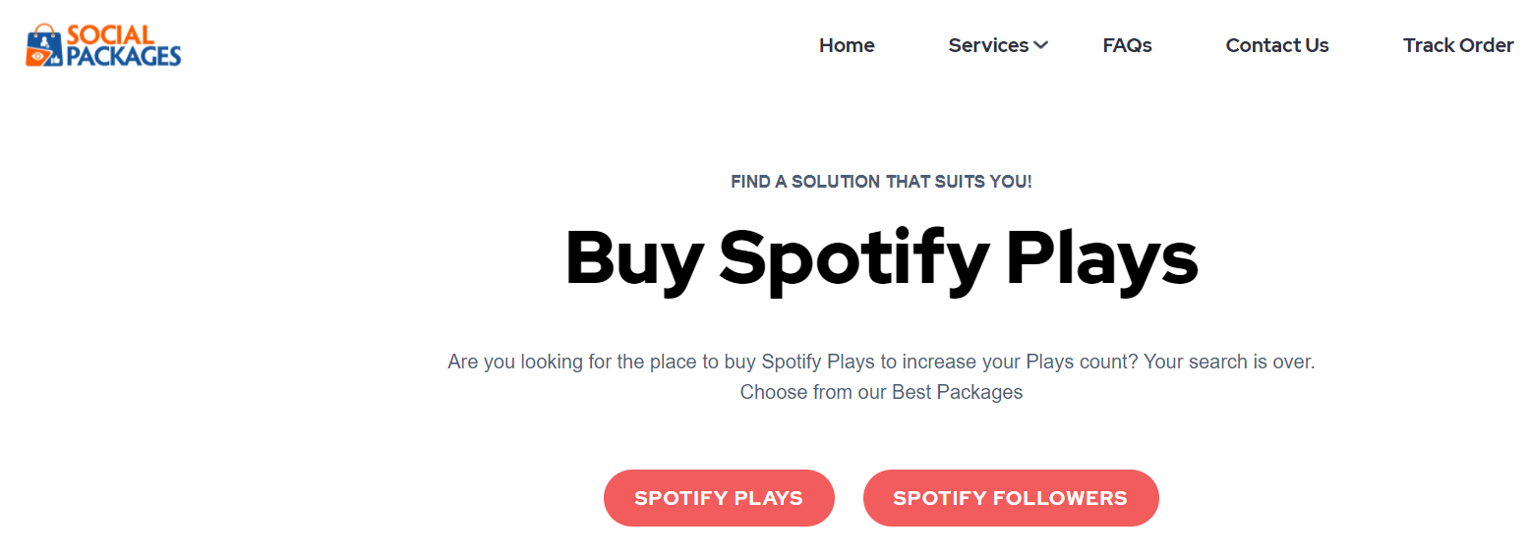Click the 'Your search is over.' sentence
1529x558 pixels.
(1229, 362)
